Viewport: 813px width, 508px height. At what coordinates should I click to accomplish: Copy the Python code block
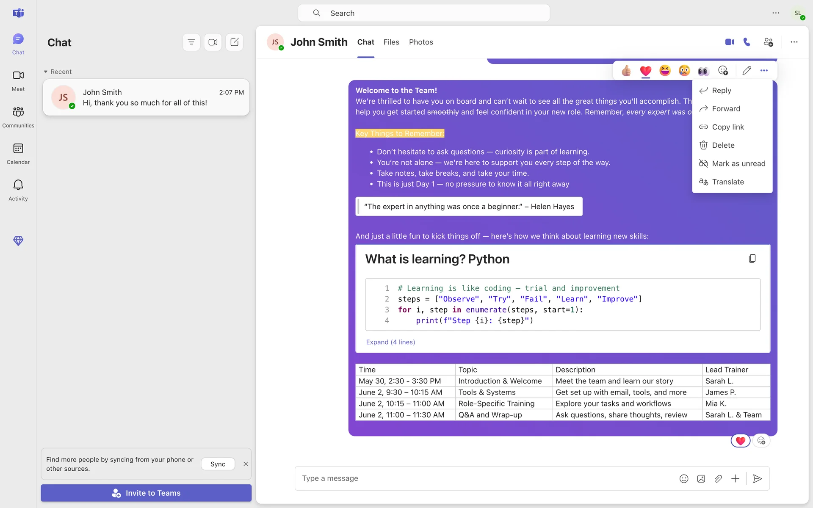click(752, 259)
